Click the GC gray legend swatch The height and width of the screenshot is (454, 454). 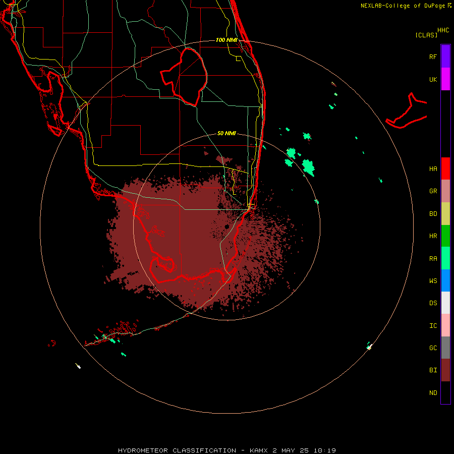pos(445,348)
